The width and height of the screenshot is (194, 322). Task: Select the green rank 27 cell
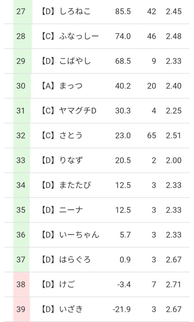pyautogui.click(x=21, y=12)
